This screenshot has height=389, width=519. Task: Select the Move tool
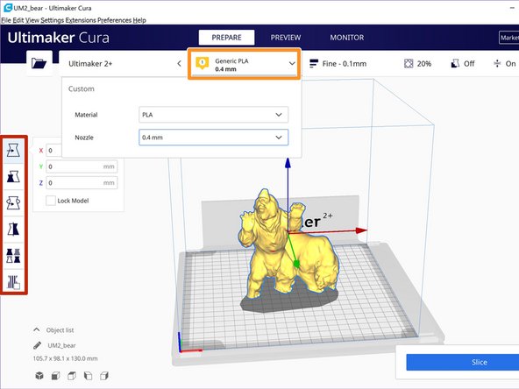click(x=13, y=151)
